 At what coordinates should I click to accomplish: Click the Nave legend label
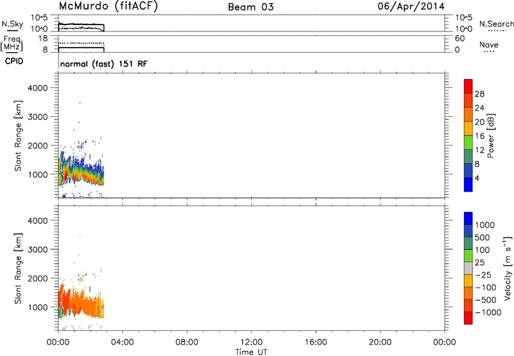pos(489,44)
